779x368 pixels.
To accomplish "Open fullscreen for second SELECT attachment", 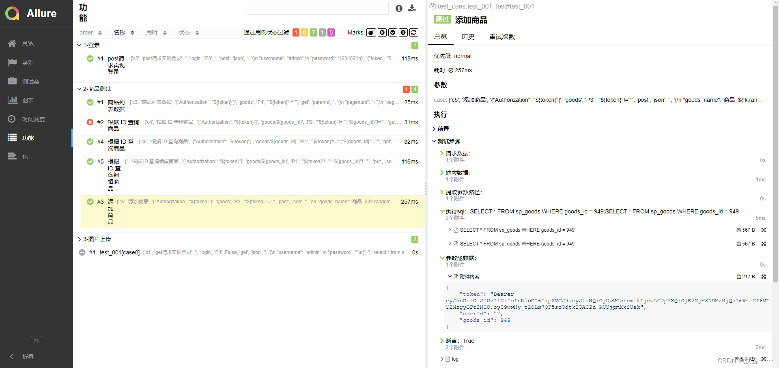I will (x=764, y=244).
